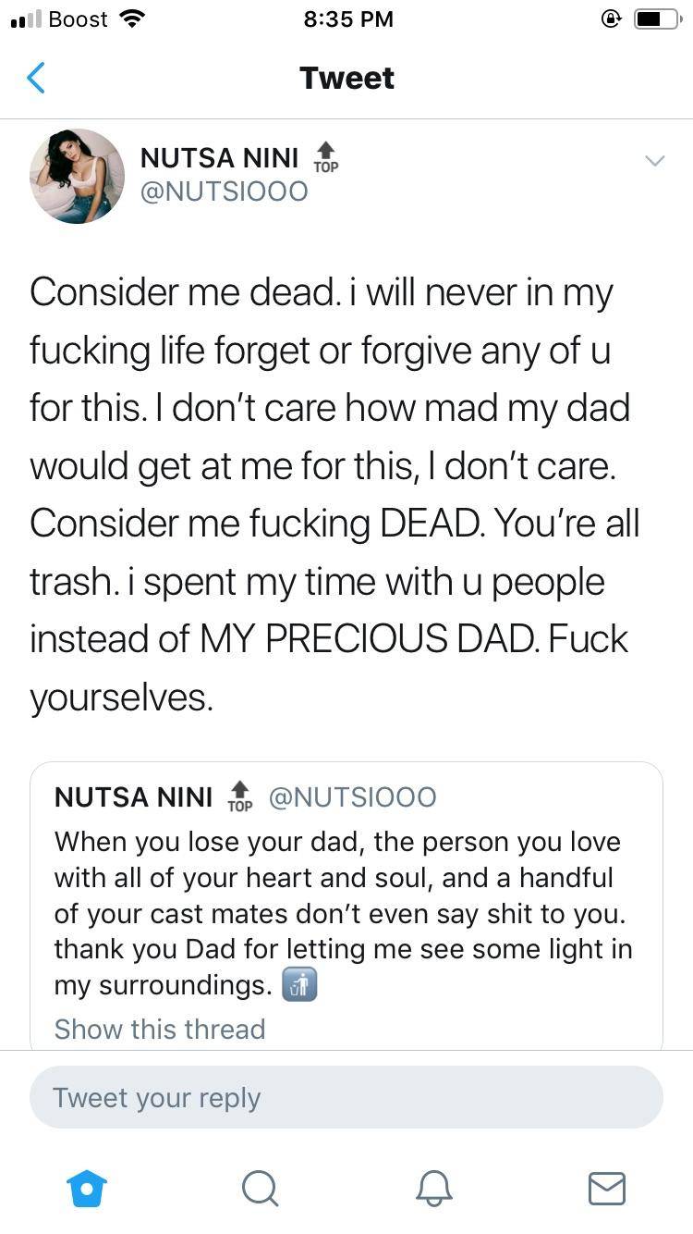Show this thread
The height and width of the screenshot is (1234, 693).
point(159,1029)
